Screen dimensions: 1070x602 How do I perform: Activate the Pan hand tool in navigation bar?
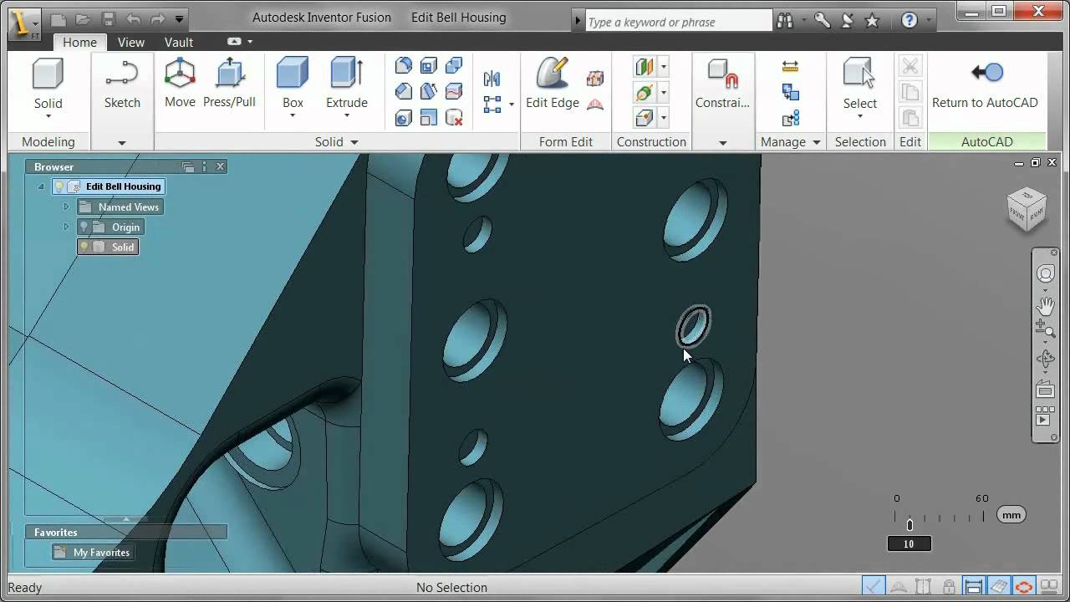[1045, 306]
